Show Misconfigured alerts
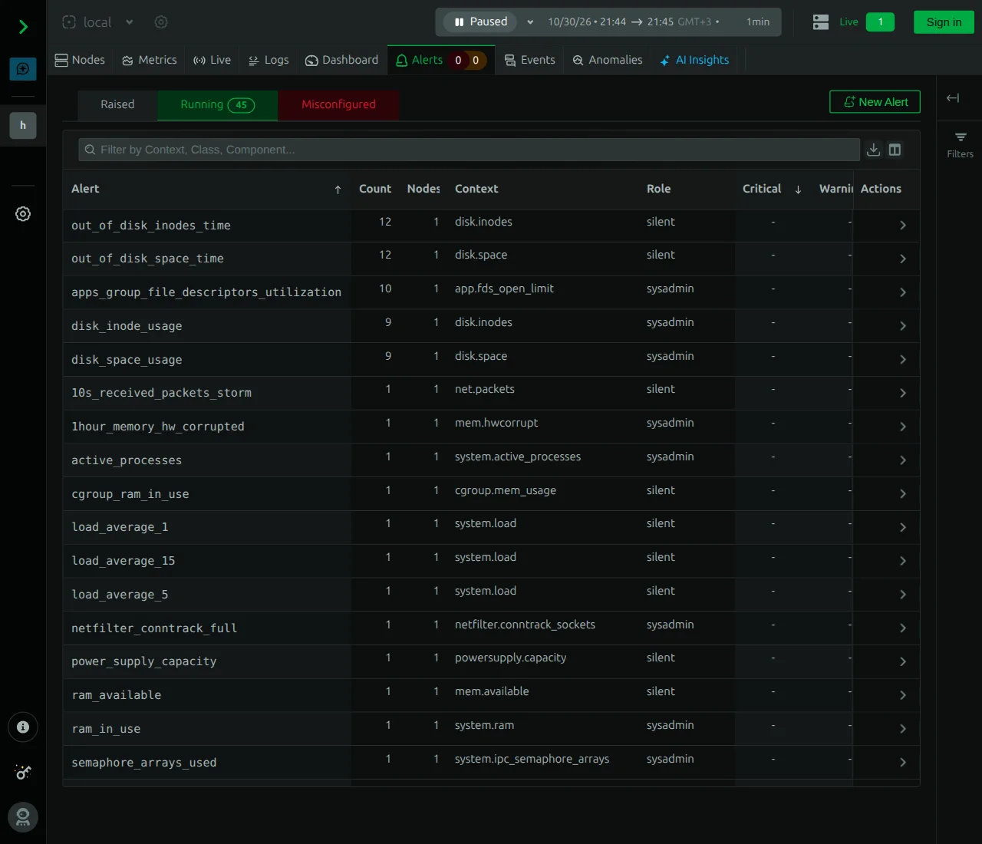This screenshot has width=982, height=844. coord(338,104)
